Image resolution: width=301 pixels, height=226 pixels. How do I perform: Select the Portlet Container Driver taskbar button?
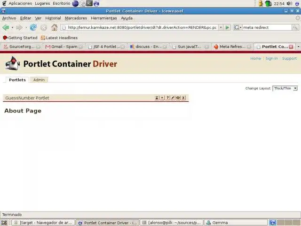108,223
